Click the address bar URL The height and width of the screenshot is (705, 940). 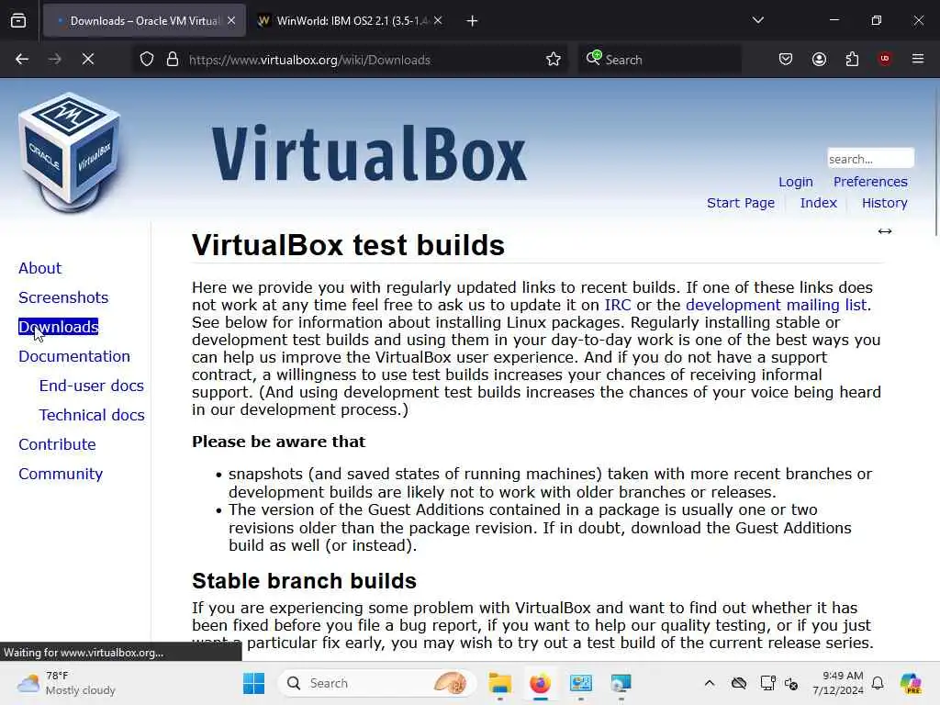click(x=309, y=60)
